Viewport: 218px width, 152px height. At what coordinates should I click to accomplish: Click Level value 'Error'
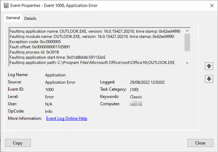49,97
